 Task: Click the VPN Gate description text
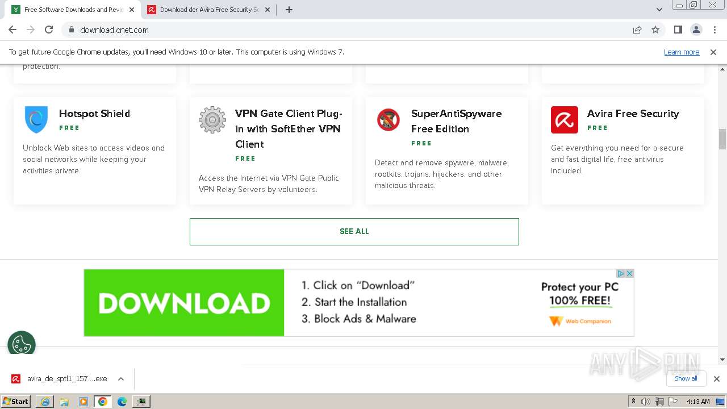coord(269,183)
